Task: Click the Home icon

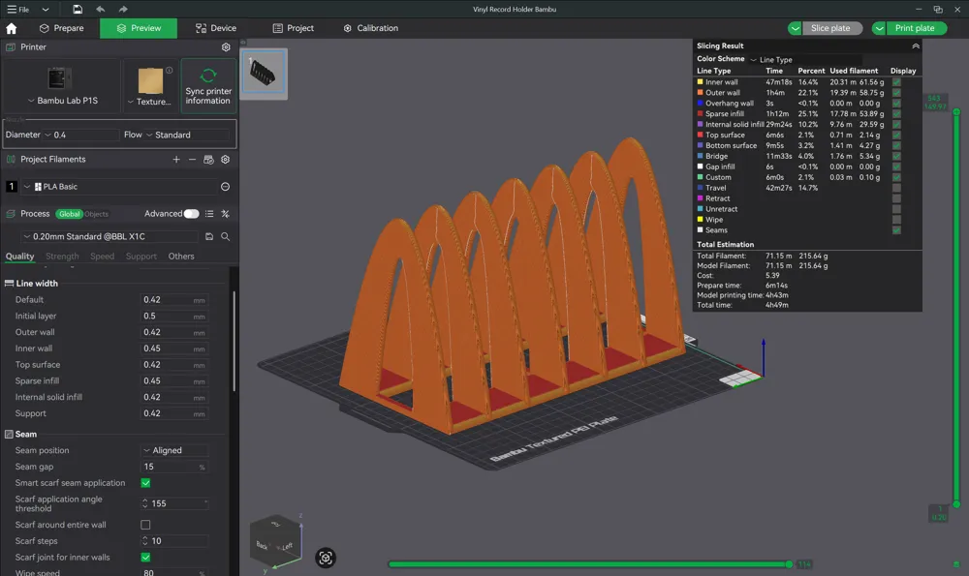Action: pos(12,28)
